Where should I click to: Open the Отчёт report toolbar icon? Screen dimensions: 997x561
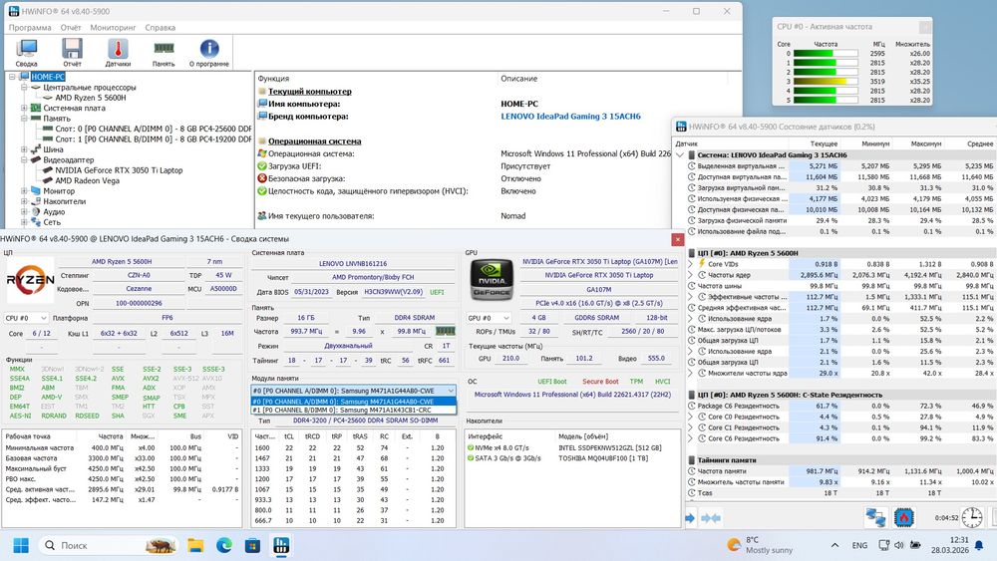[x=72, y=52]
